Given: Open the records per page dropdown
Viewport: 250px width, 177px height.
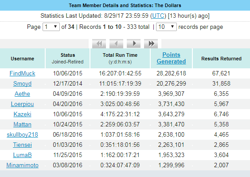Looking at the screenshot, I should (x=166, y=27).
